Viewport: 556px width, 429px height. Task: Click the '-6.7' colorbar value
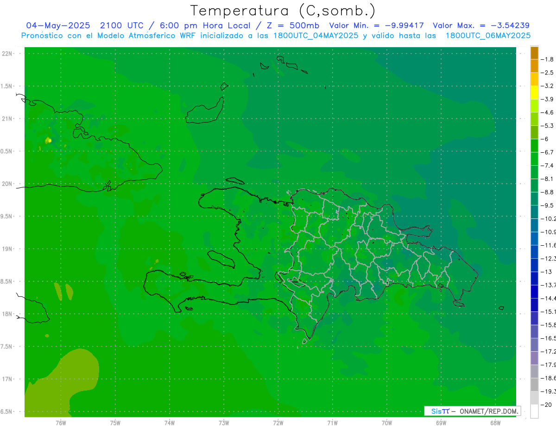(548, 152)
